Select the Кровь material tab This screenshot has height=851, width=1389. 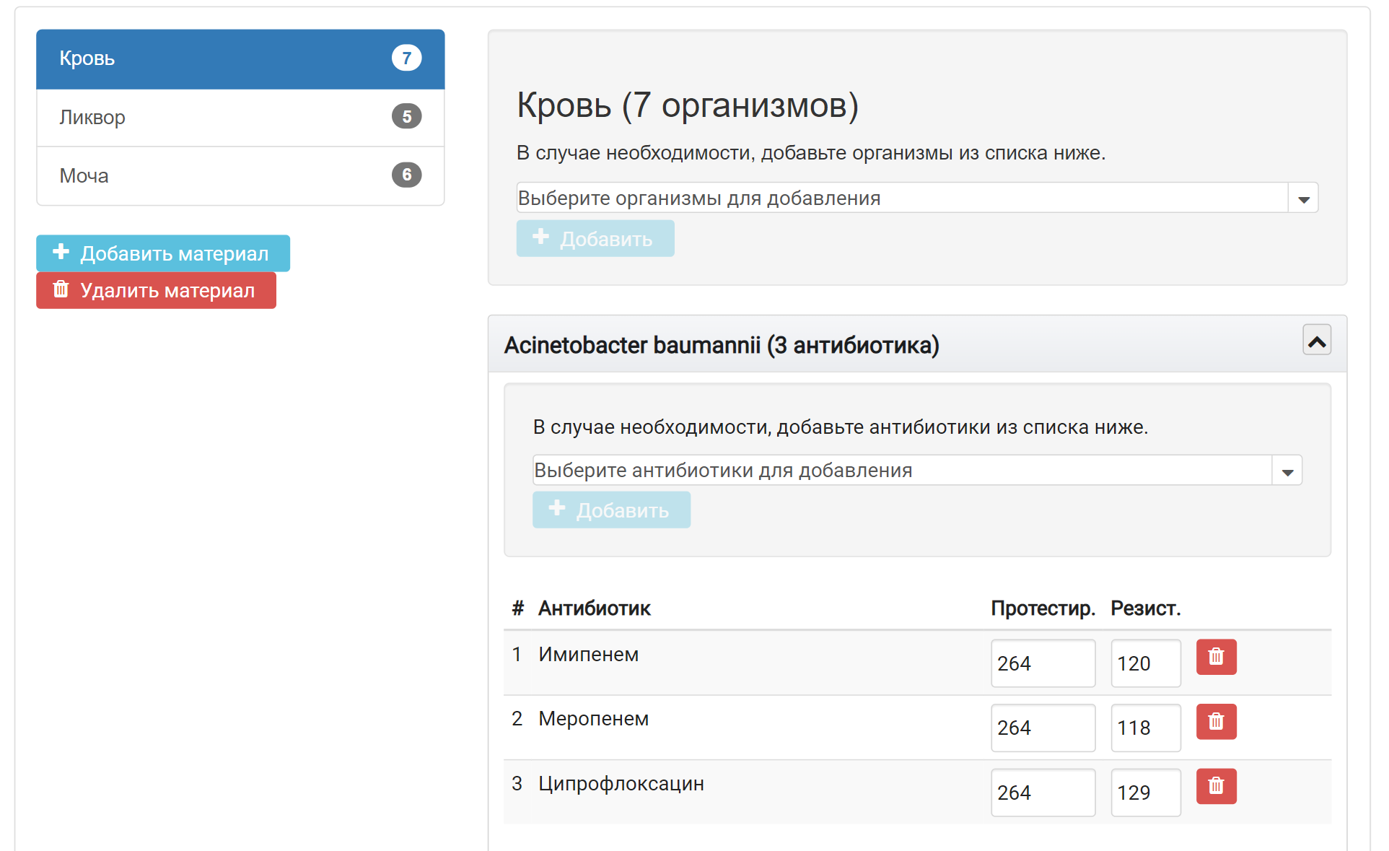(240, 59)
